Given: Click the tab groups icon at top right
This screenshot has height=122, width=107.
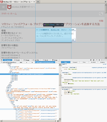Looking at the screenshot, I should click(x=105, y=2).
